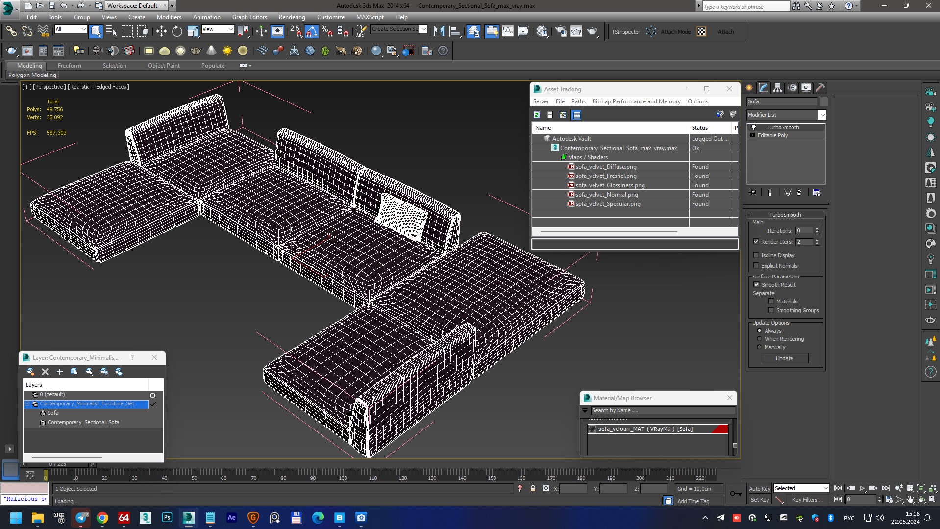
Task: Click the Play Animation button
Action: [x=862, y=488]
